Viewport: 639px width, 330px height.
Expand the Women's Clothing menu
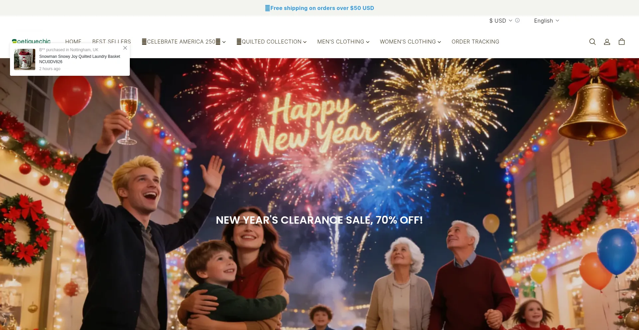click(x=410, y=42)
